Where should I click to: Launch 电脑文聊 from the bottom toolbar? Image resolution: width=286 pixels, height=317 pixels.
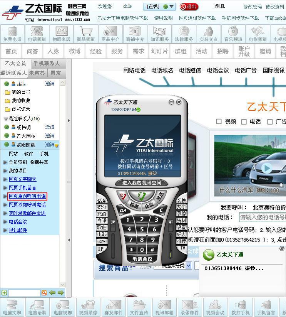click(x=12, y=307)
